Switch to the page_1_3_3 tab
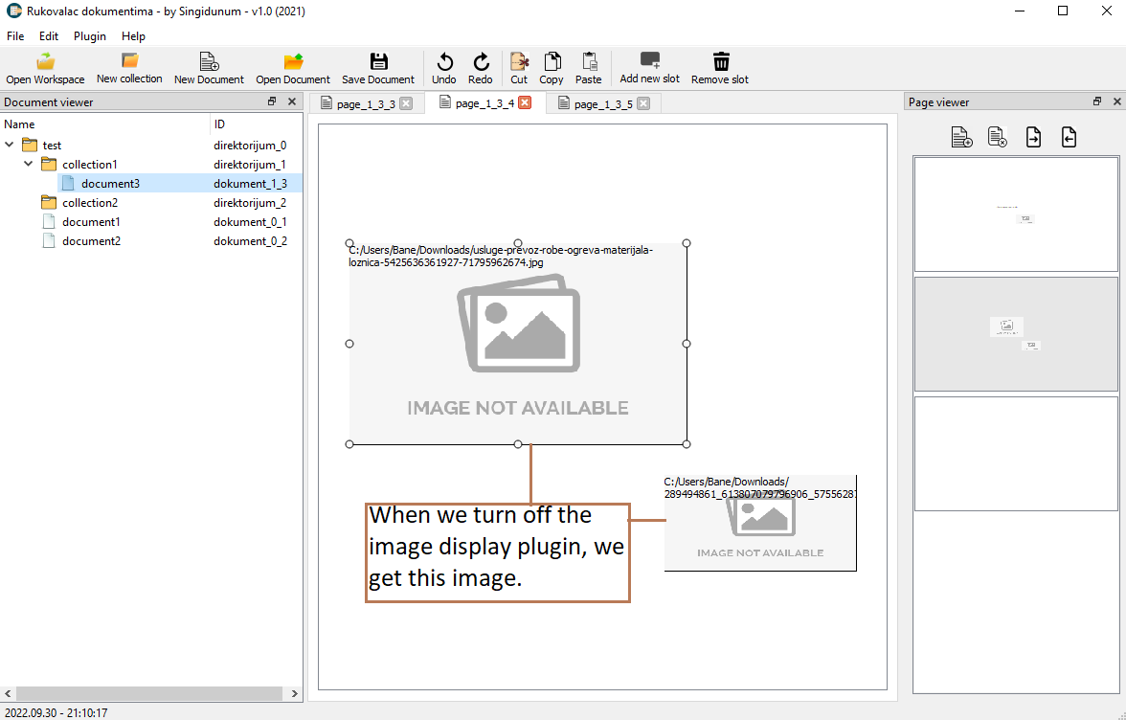 367,102
